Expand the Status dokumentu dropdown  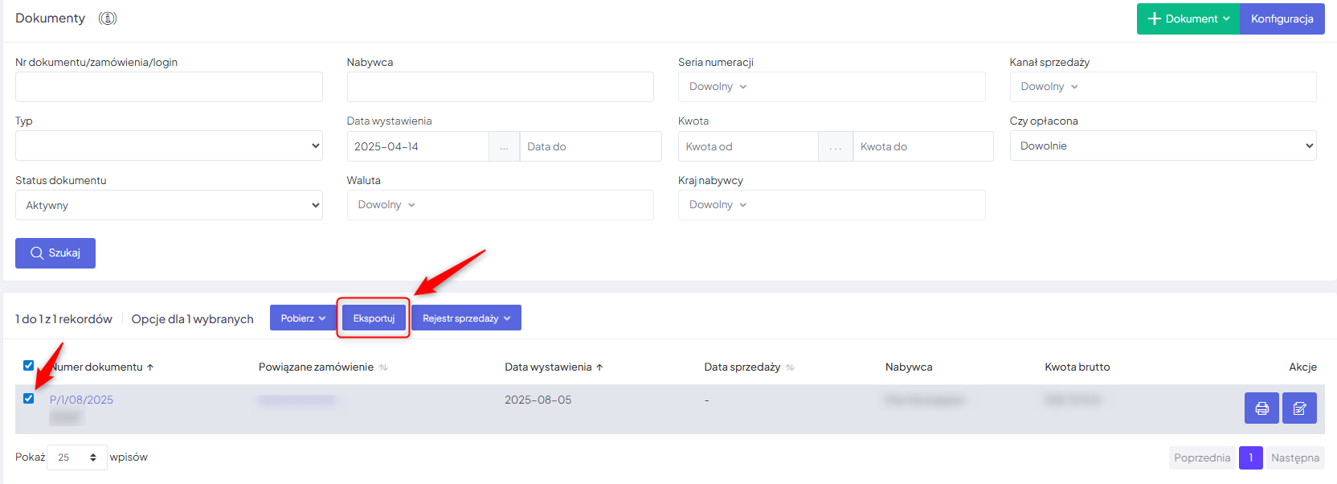coord(169,205)
